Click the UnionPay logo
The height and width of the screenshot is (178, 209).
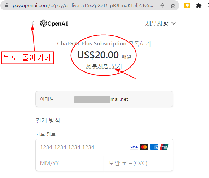click(164, 147)
